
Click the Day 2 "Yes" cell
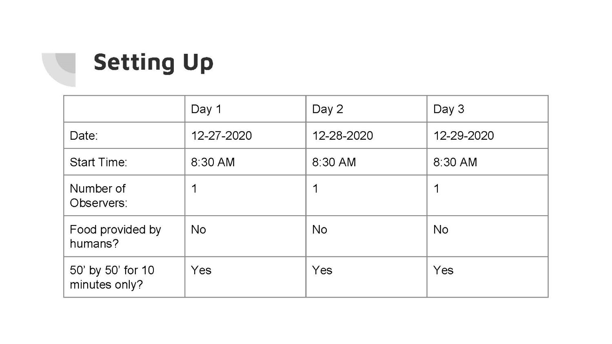coord(366,277)
